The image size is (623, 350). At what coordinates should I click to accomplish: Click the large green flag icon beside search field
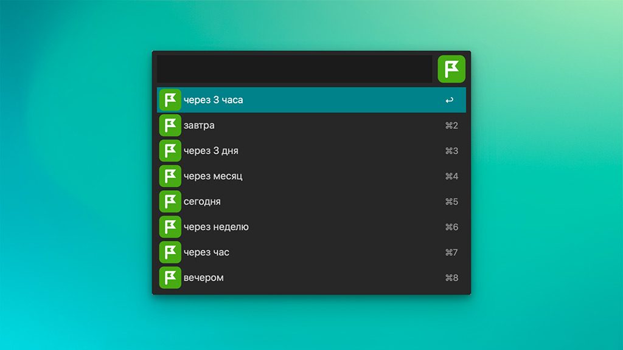(451, 69)
